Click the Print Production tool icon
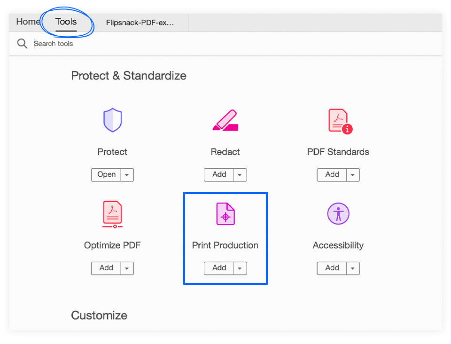This screenshot has height=344, width=451. tap(225, 214)
